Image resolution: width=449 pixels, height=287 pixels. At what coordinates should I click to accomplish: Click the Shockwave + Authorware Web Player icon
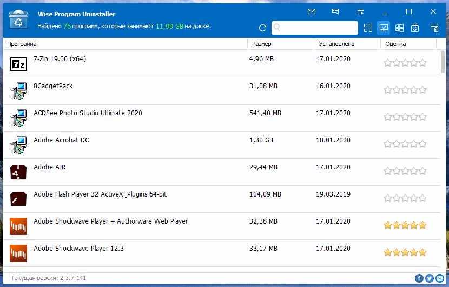tap(18, 226)
